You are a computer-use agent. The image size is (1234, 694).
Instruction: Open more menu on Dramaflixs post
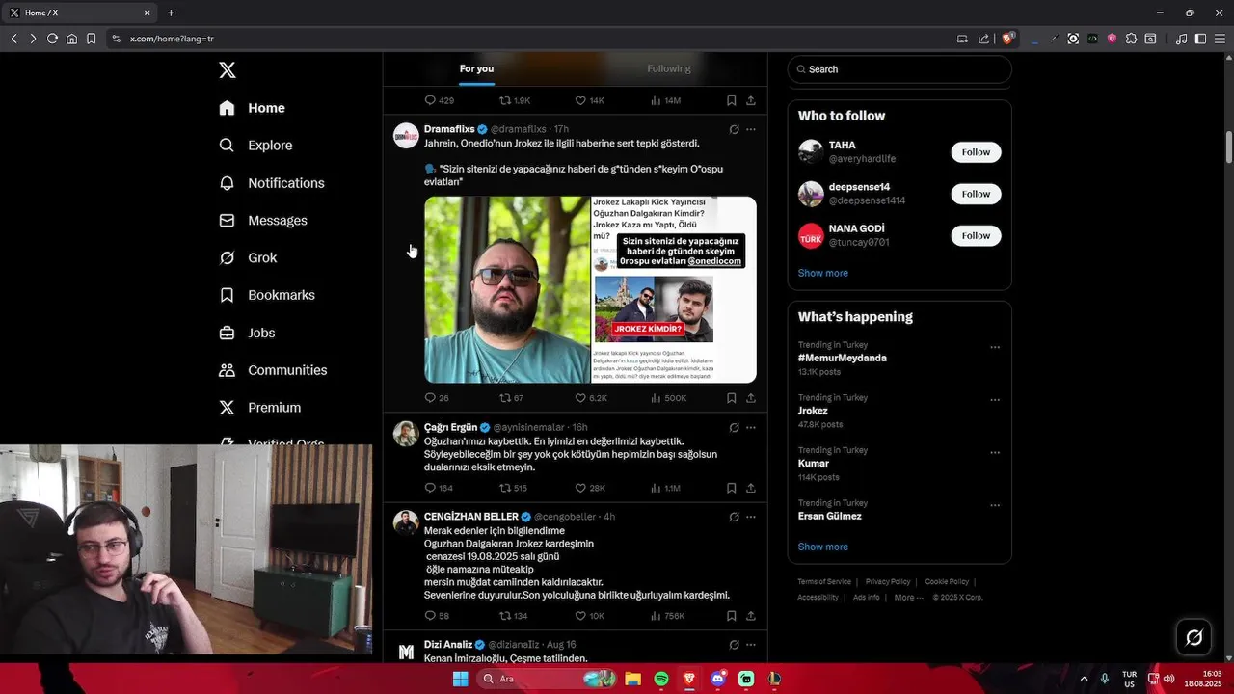(x=751, y=129)
